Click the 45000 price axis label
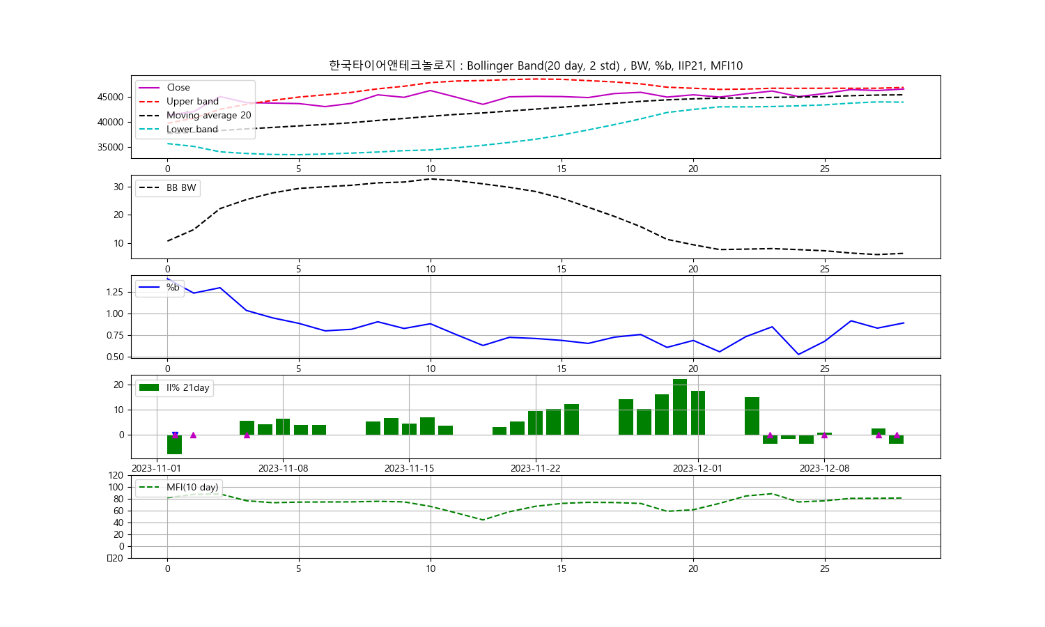The height and width of the screenshot is (627, 1045). coord(110,97)
